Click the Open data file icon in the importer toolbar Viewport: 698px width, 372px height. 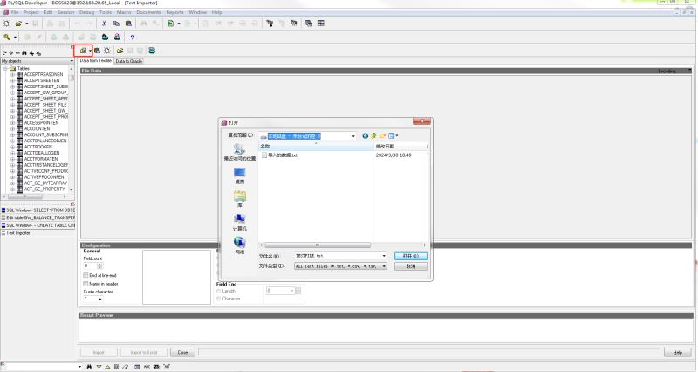coord(83,51)
